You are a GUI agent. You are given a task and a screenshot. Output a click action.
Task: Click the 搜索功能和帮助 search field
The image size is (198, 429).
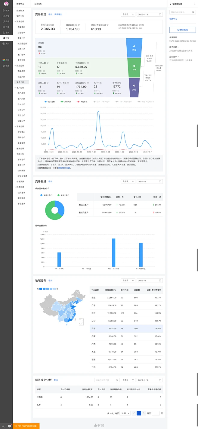(x=182, y=12)
